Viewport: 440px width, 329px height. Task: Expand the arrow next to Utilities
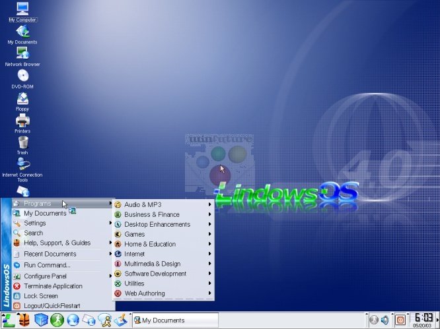(x=209, y=284)
